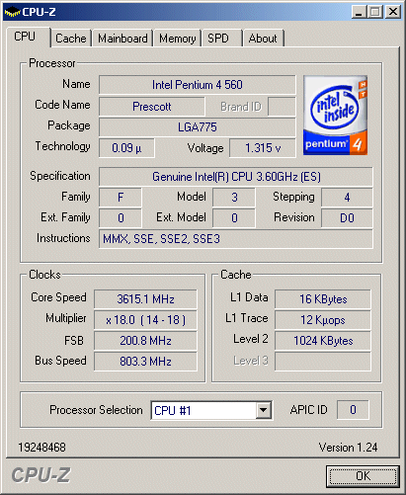The image size is (406, 495).
Task: Go to the SPD tab
Action: point(222,39)
